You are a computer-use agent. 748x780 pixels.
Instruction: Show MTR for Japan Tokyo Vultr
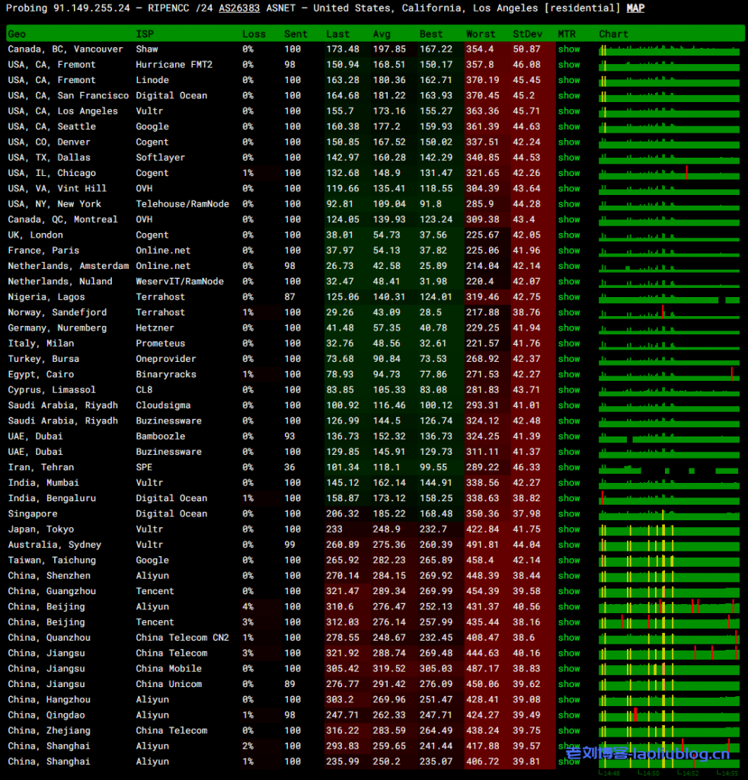[568, 529]
